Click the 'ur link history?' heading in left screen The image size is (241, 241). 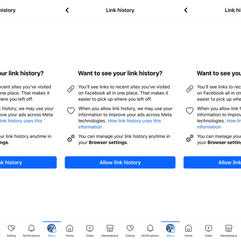22,73
